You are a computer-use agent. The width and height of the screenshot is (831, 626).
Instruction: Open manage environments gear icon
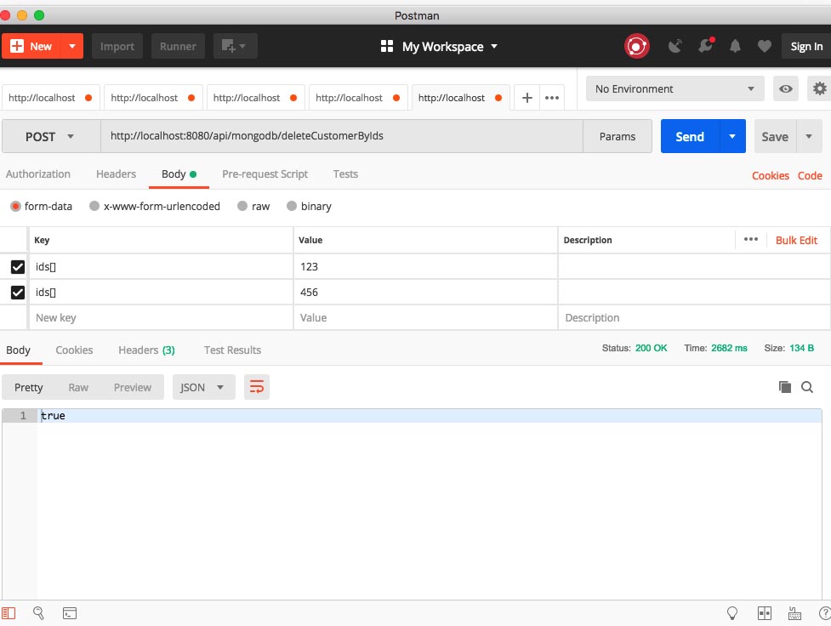(x=819, y=89)
